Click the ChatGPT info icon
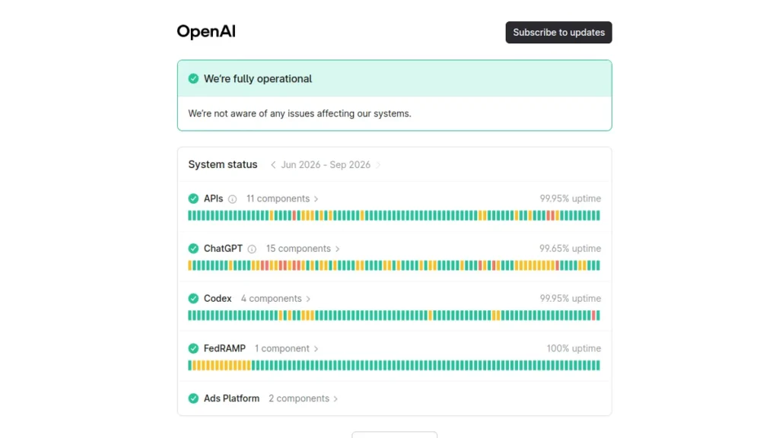Image resolution: width=779 pixels, height=438 pixels. coord(252,249)
